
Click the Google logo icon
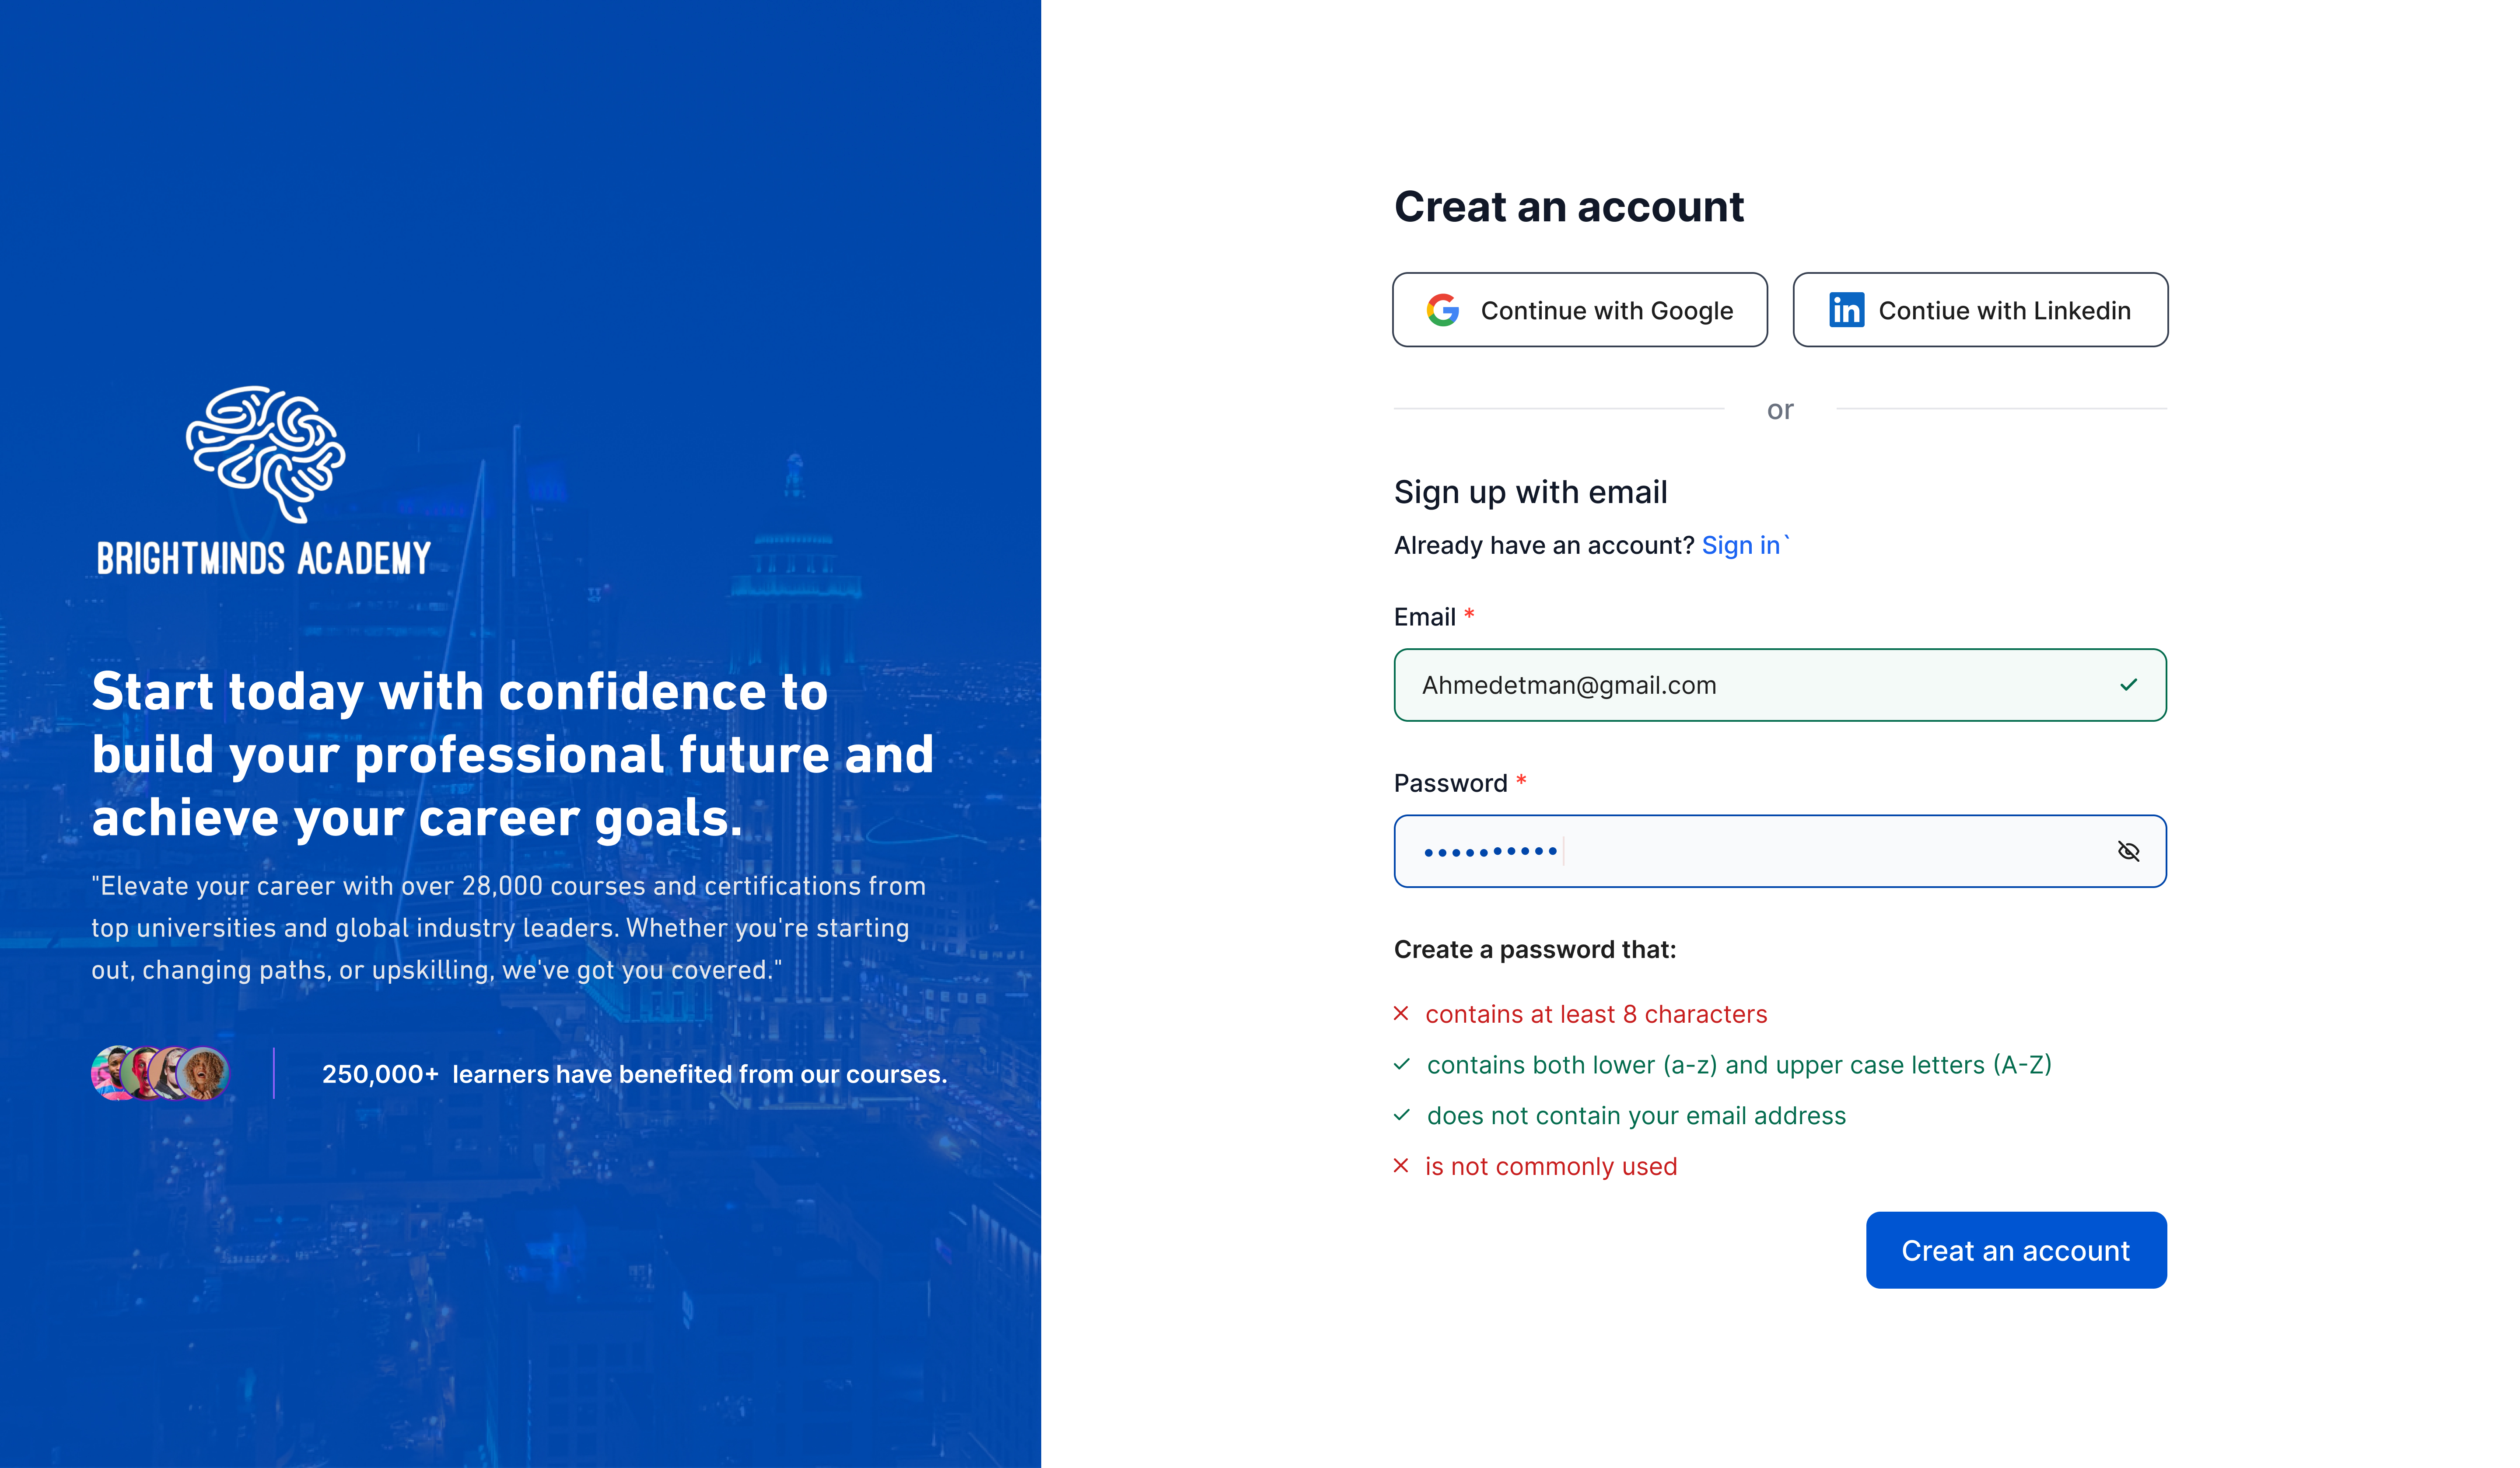click(1442, 310)
